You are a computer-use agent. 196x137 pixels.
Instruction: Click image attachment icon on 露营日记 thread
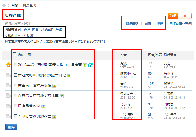click(69, 76)
